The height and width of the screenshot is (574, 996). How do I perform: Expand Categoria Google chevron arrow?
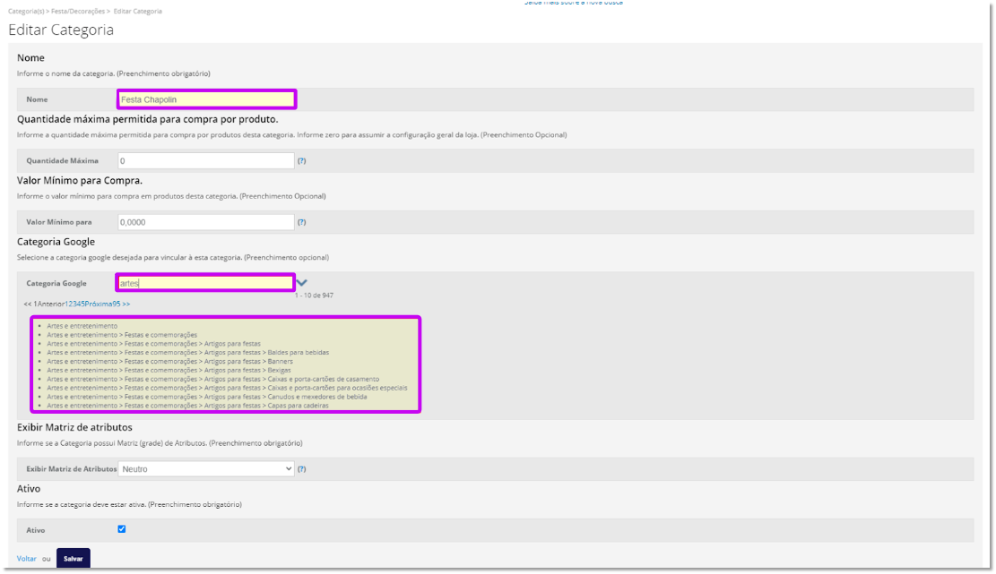[302, 283]
